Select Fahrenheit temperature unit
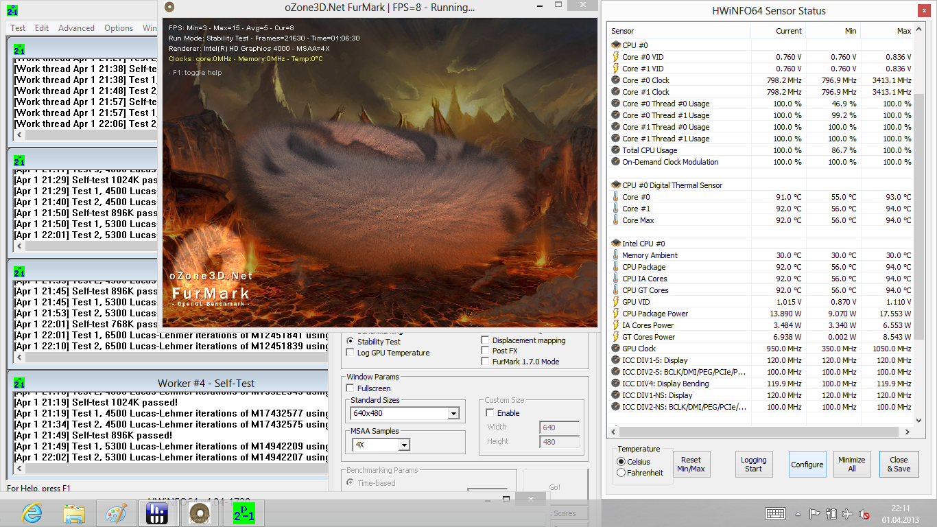Image resolution: width=937 pixels, height=527 pixels. pos(621,473)
